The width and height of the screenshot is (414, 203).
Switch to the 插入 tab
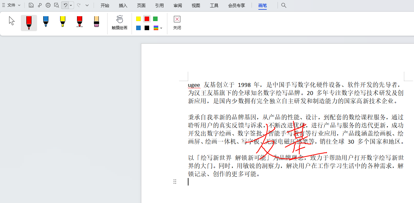123,6
